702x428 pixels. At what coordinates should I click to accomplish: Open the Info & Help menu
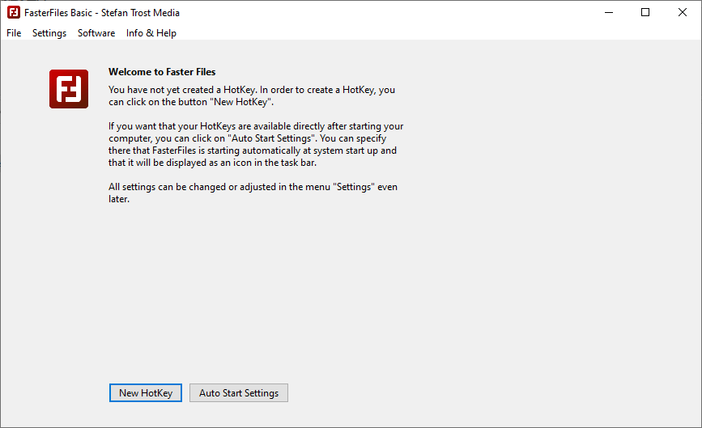tap(151, 33)
